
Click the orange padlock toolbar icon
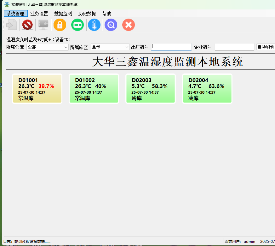tap(60, 25)
